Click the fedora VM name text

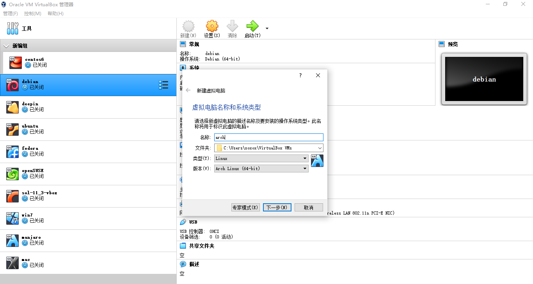point(30,148)
